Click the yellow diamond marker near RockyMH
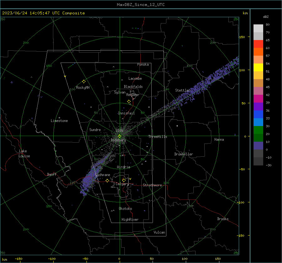This screenshot has width=282, height=263. [84, 82]
